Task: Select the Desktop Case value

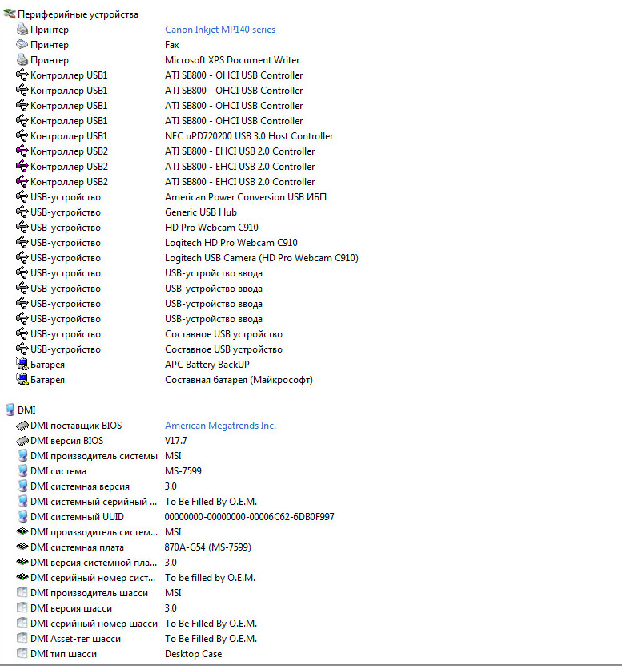Action: click(x=193, y=654)
